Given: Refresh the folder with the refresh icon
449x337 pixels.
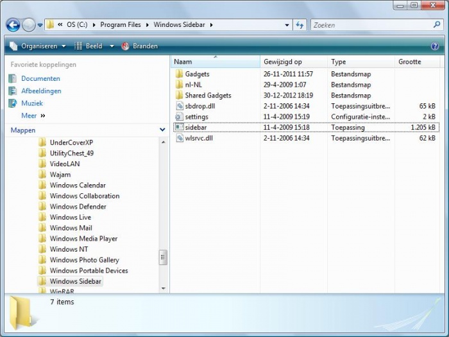Looking at the screenshot, I should (300, 25).
